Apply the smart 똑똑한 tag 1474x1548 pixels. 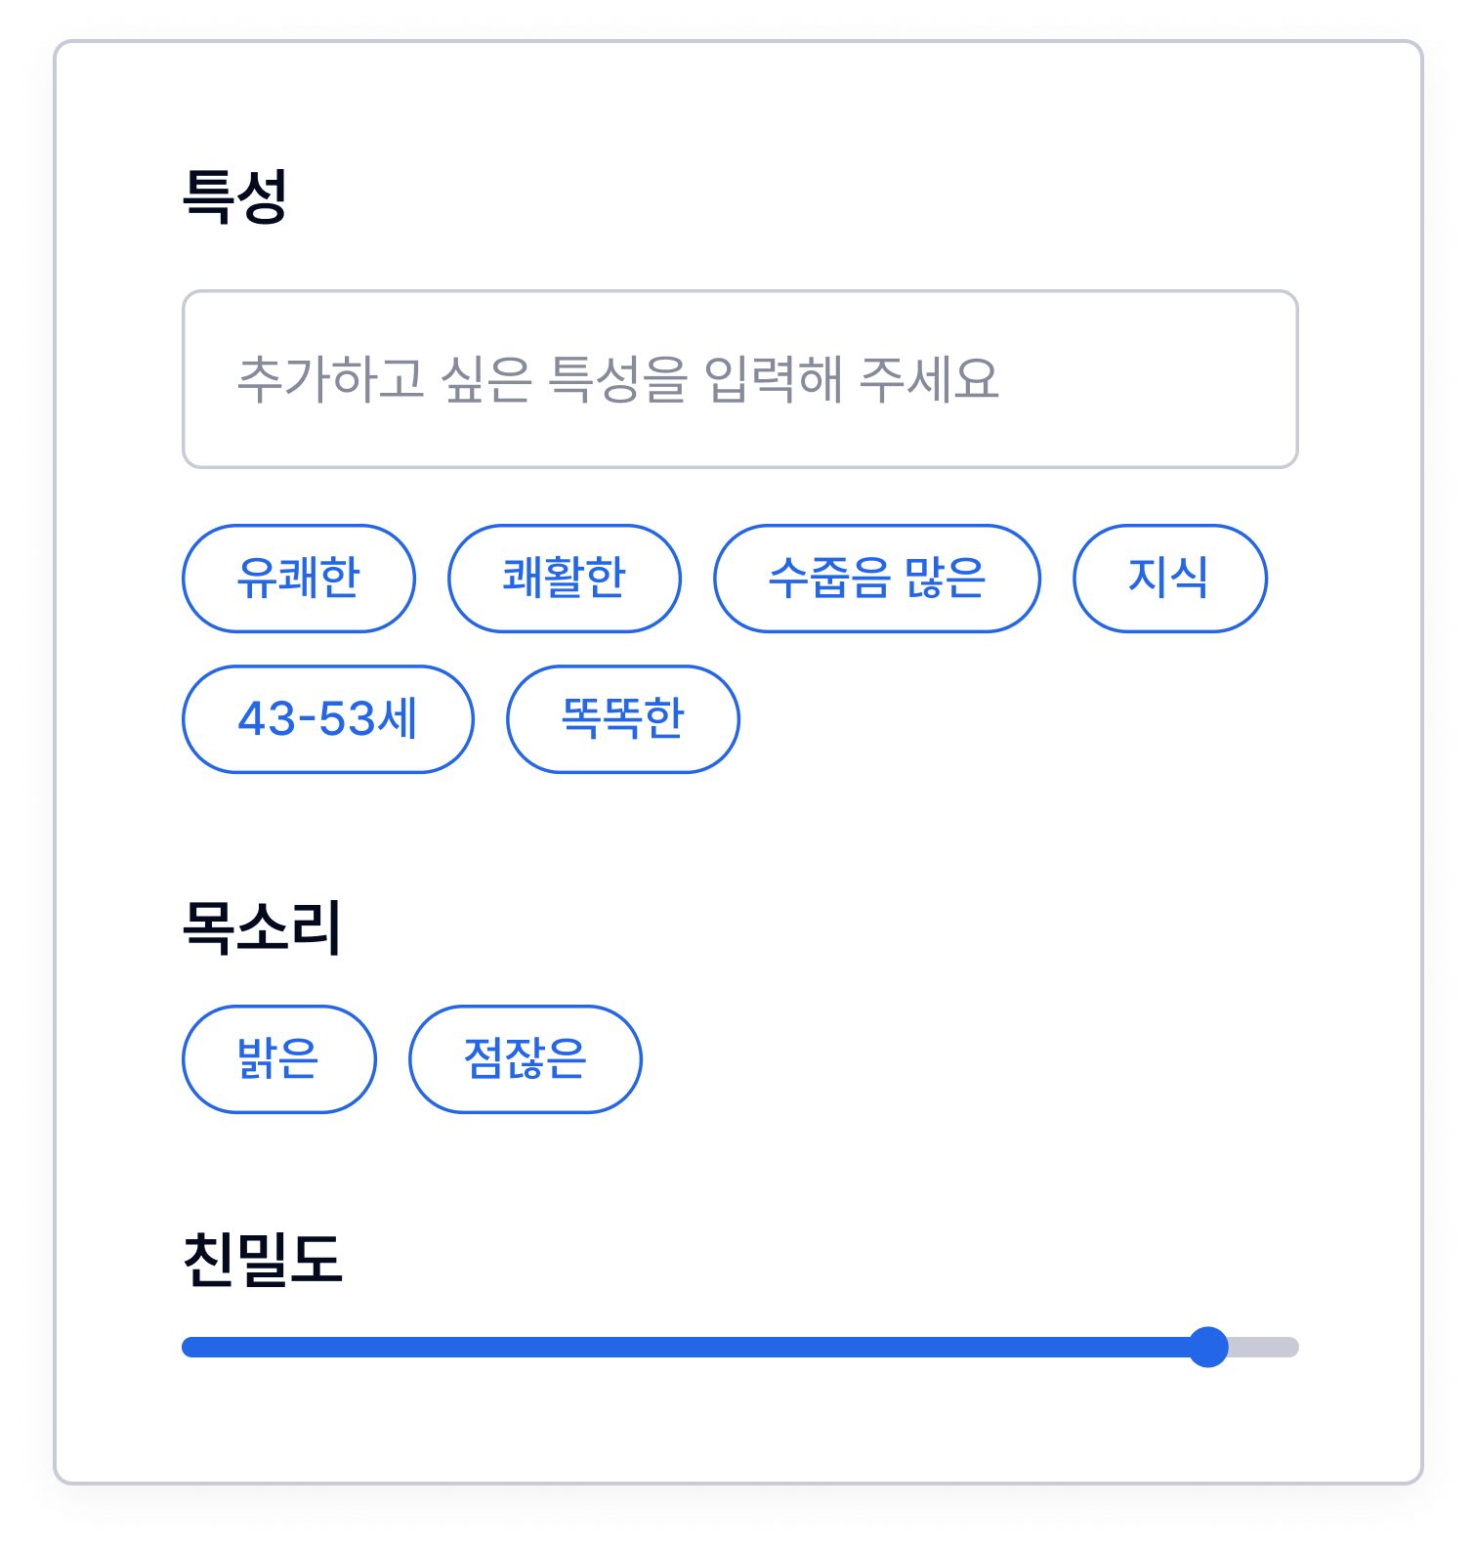click(x=622, y=719)
